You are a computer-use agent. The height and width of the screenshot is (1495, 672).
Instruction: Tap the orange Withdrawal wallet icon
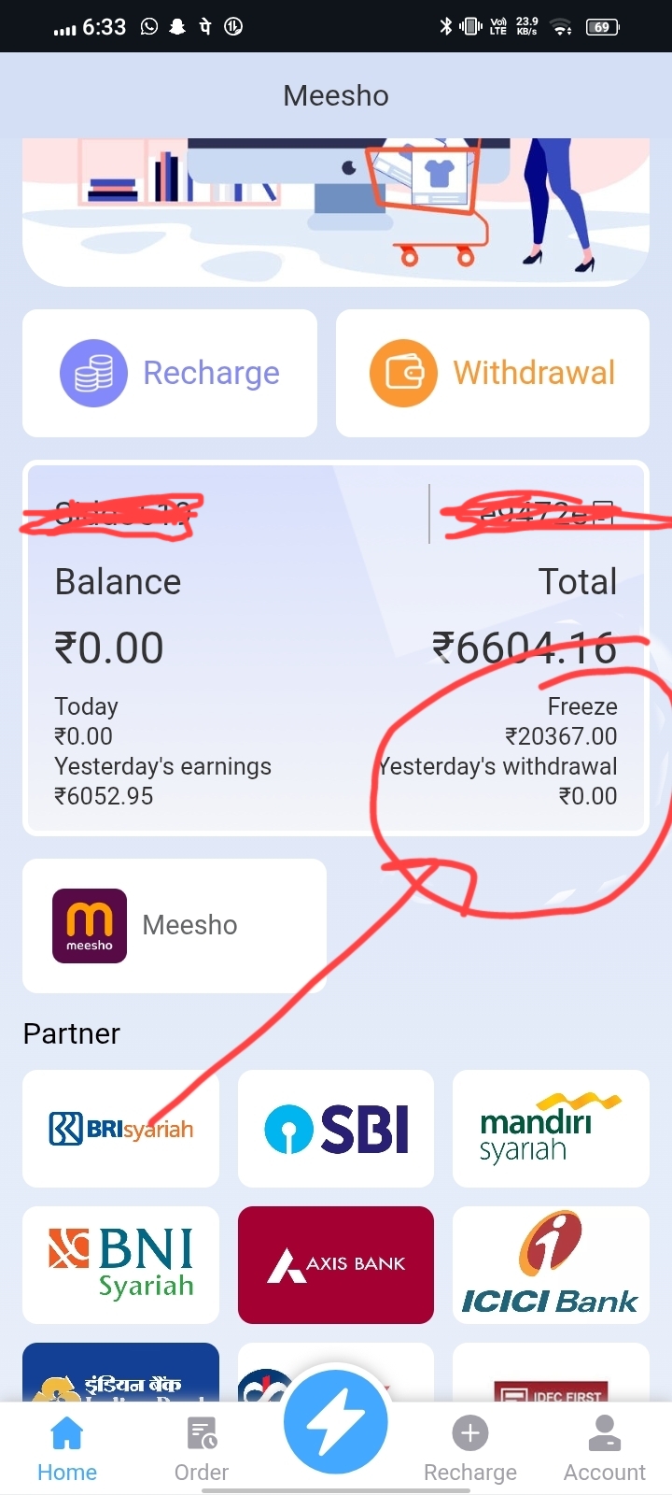(403, 373)
